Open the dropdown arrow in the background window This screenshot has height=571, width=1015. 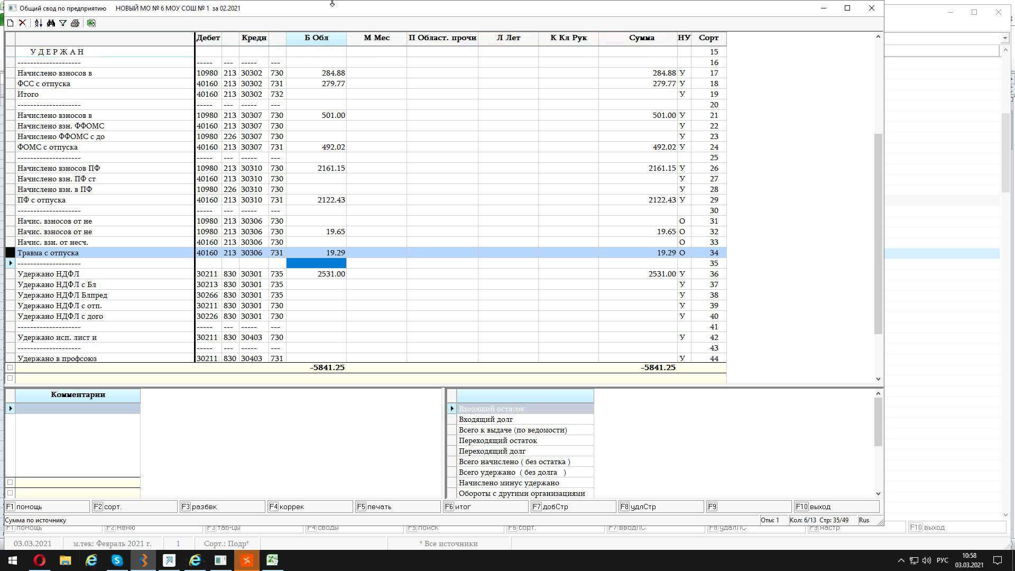1004,38
